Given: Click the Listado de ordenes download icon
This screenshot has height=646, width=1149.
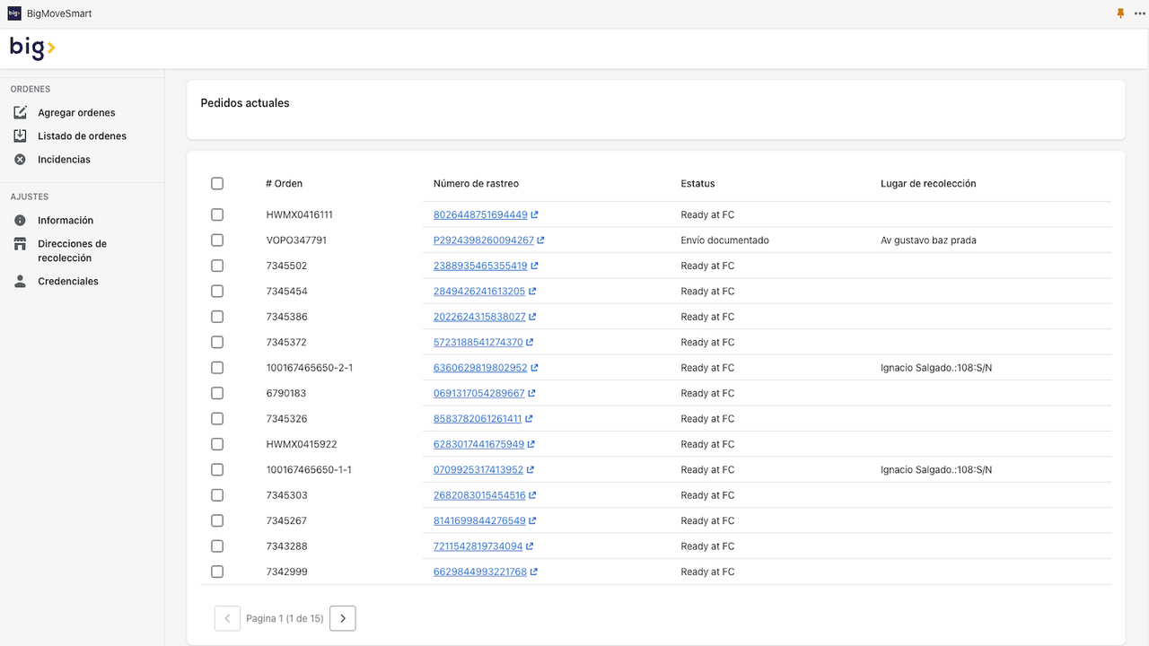Looking at the screenshot, I should 20,136.
